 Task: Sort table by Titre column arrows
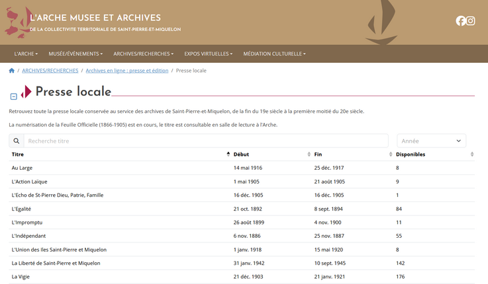coord(228,155)
